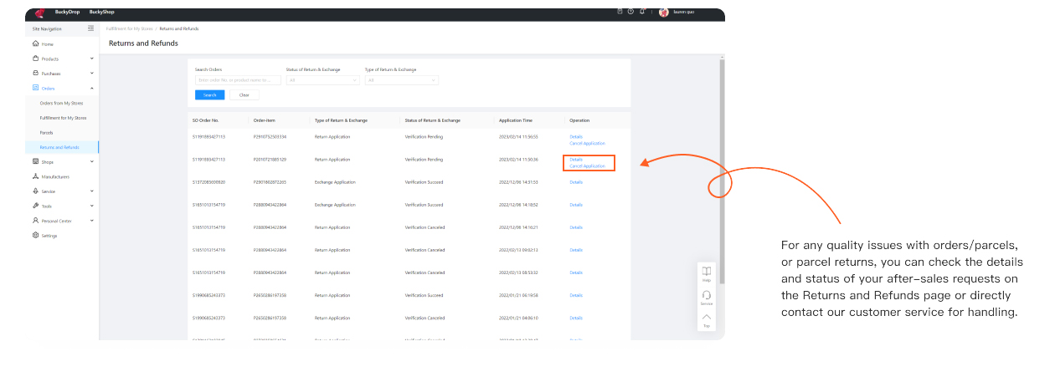
Task: Open the question mark help icon
Action: [630, 12]
